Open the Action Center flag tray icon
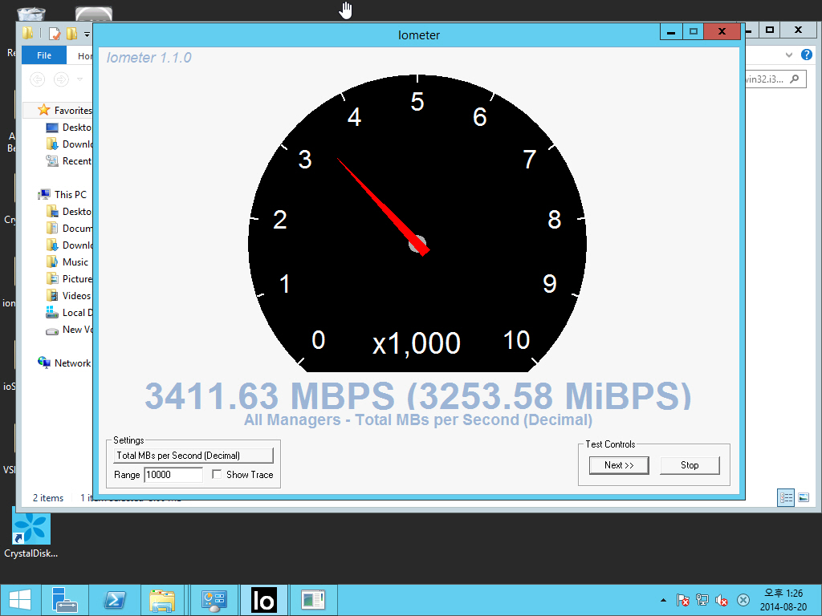The height and width of the screenshot is (616, 822). coord(682,600)
